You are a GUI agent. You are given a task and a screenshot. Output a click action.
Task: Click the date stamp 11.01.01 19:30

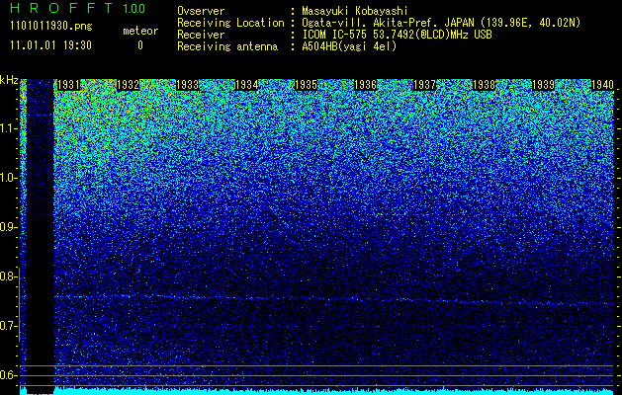[50, 45]
